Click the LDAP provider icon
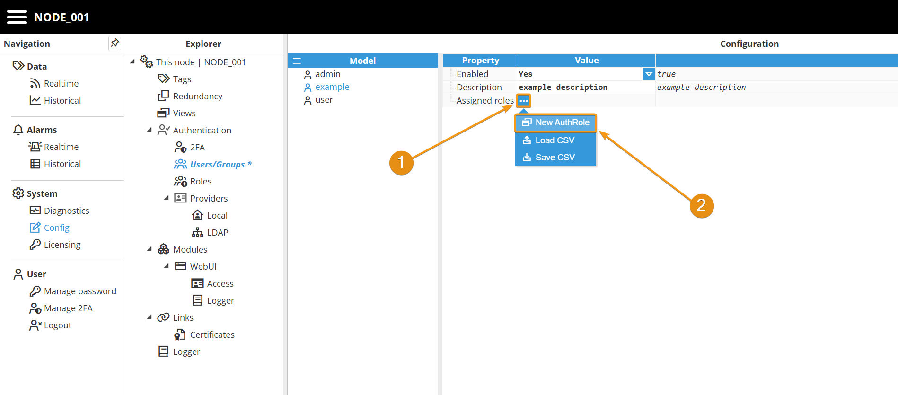The width and height of the screenshot is (898, 395). pos(197,232)
